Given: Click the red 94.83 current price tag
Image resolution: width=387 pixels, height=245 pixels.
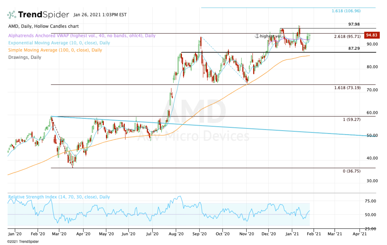Looking at the screenshot, I should pyautogui.click(x=371, y=35).
